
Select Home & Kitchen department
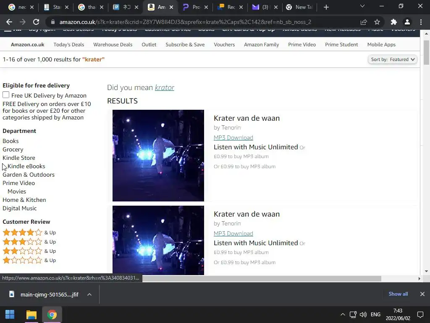[x=24, y=200]
